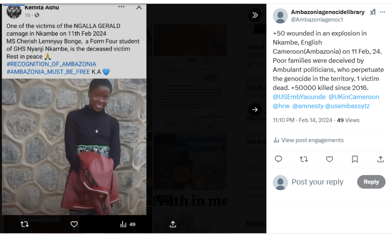The height and width of the screenshot is (234, 392).
Task: Click the Grok icon beside username
Action: [372, 12]
